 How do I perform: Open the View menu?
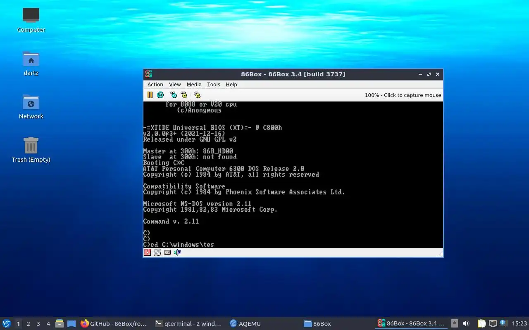(175, 85)
